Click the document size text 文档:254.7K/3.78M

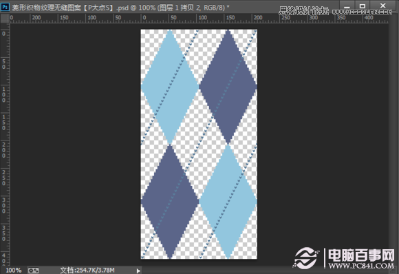coord(87,270)
